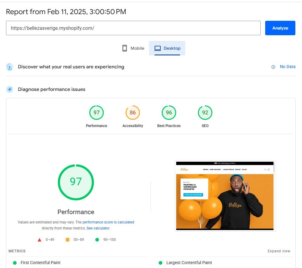Select the SEO 92 score gauge

[x=205, y=112]
